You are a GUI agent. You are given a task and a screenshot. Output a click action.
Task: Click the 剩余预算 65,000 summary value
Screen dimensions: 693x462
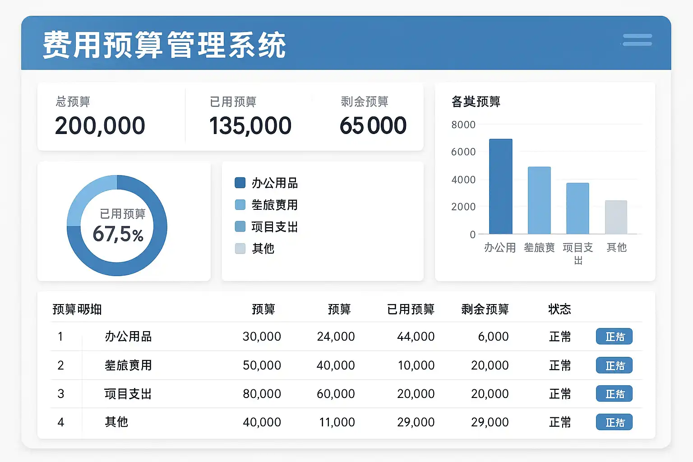pos(373,125)
